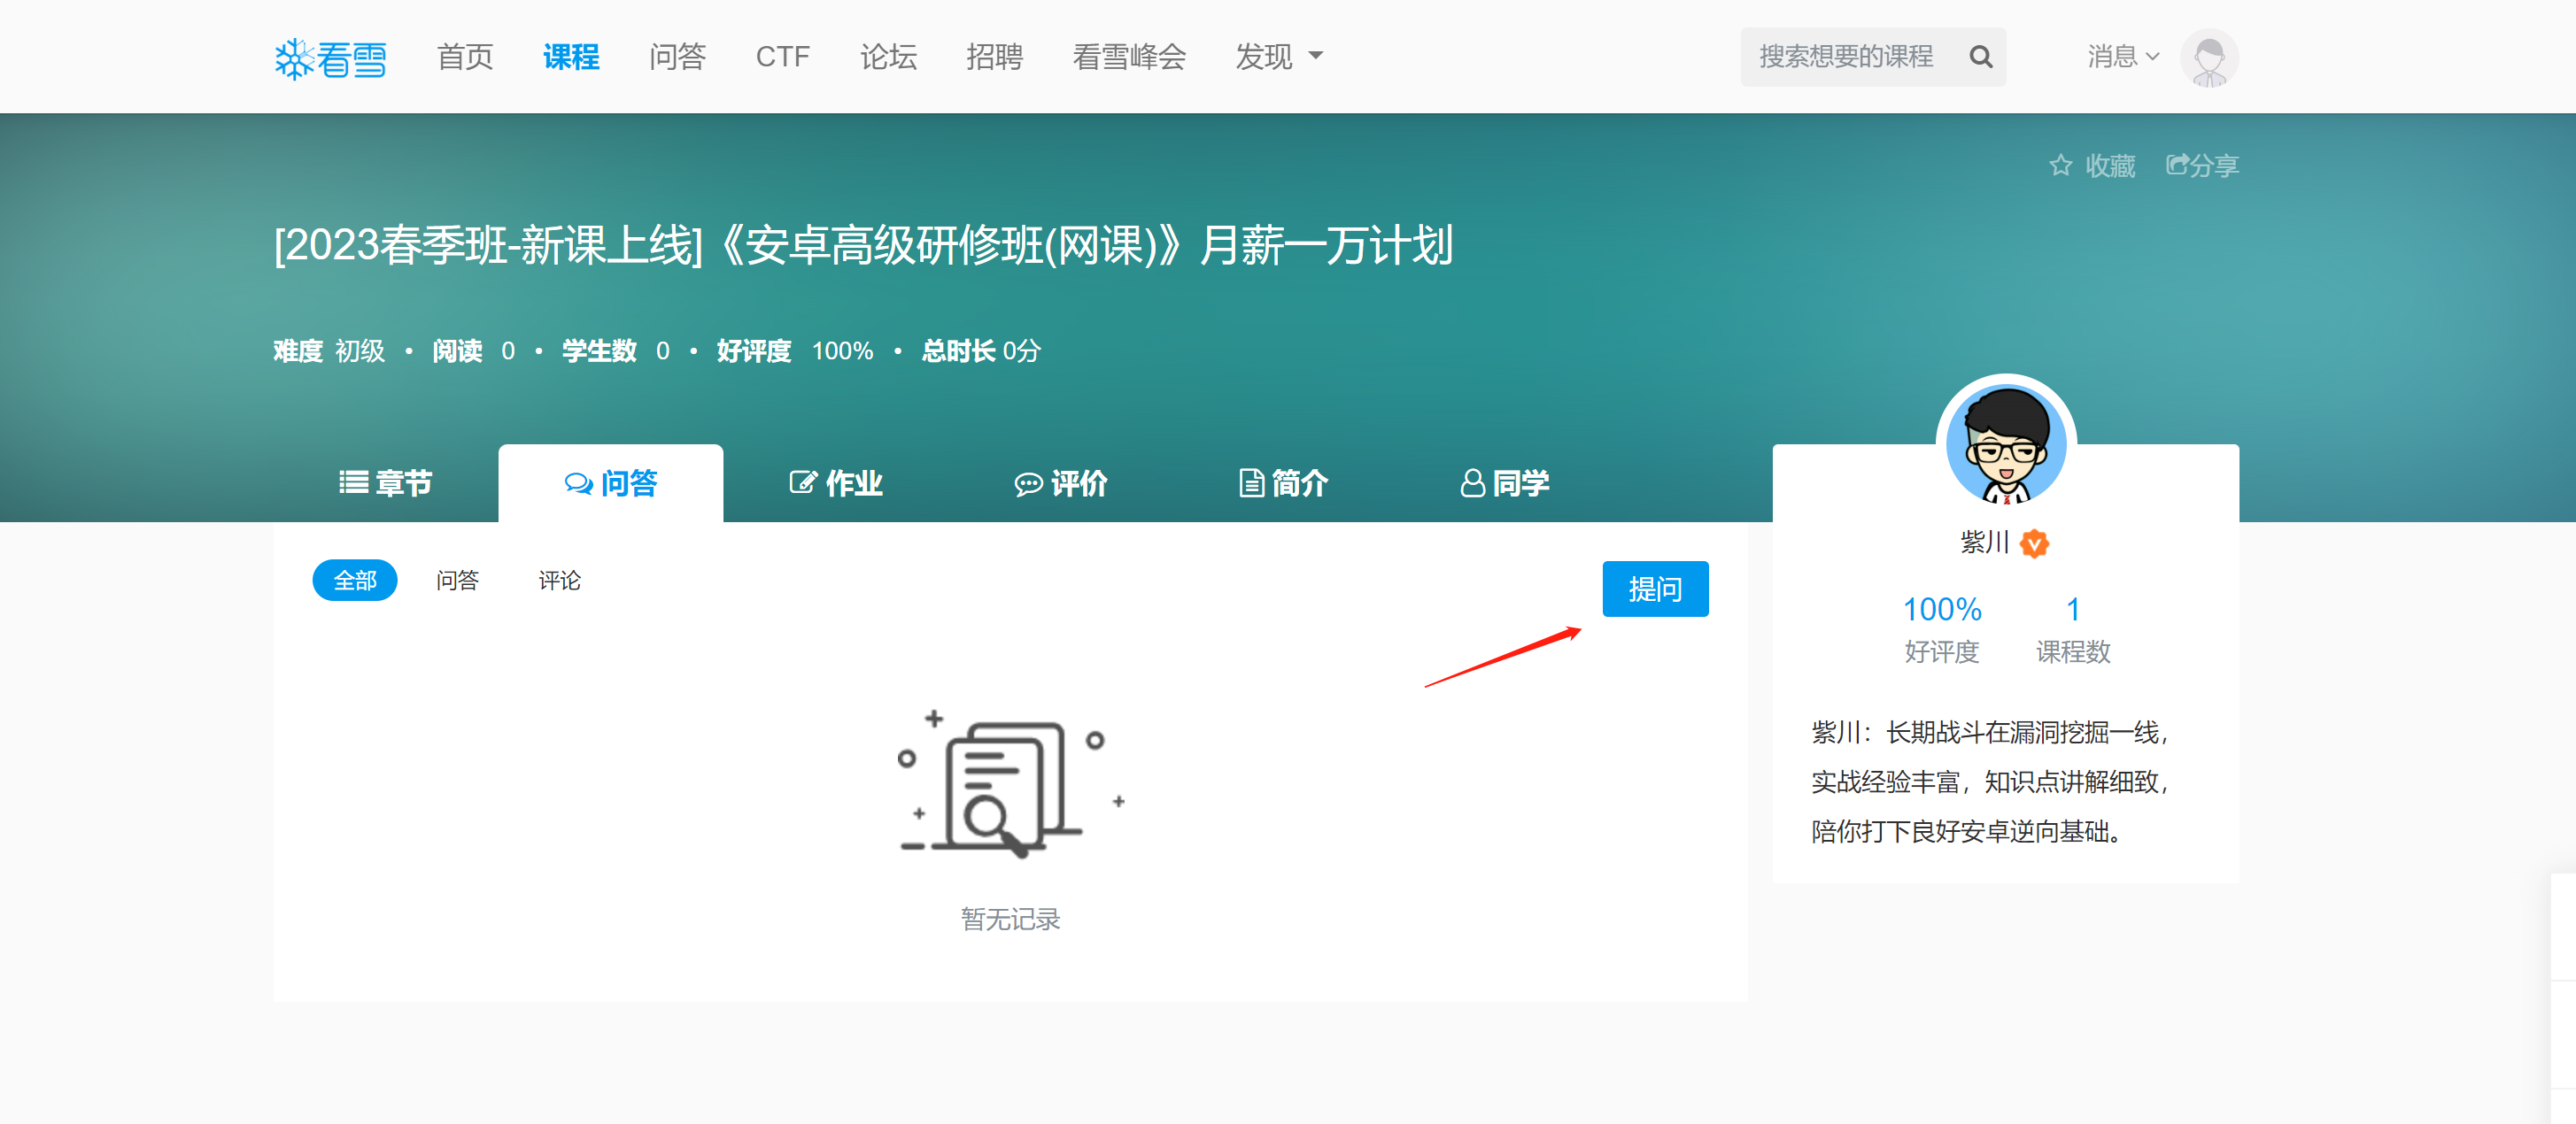
Task: Open the 评价 reviews tab
Action: 1060,483
